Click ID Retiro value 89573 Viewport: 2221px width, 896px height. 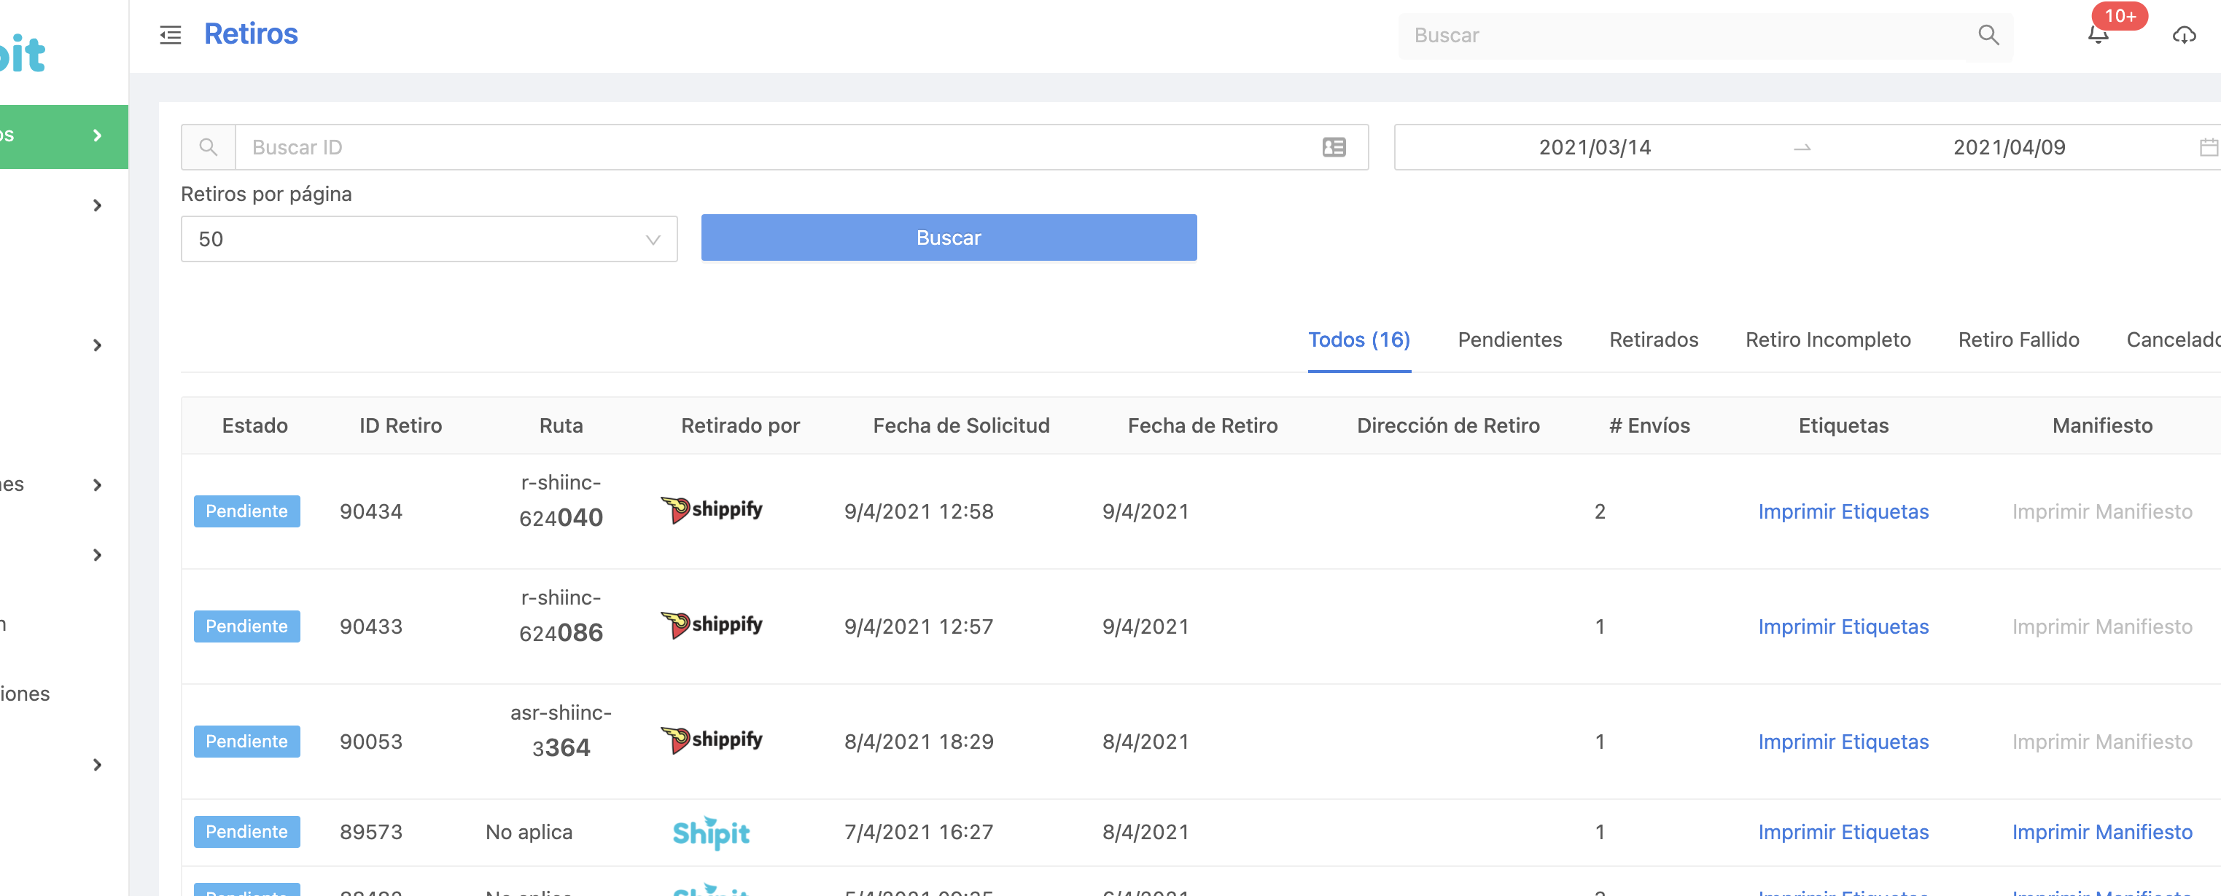coord(370,832)
